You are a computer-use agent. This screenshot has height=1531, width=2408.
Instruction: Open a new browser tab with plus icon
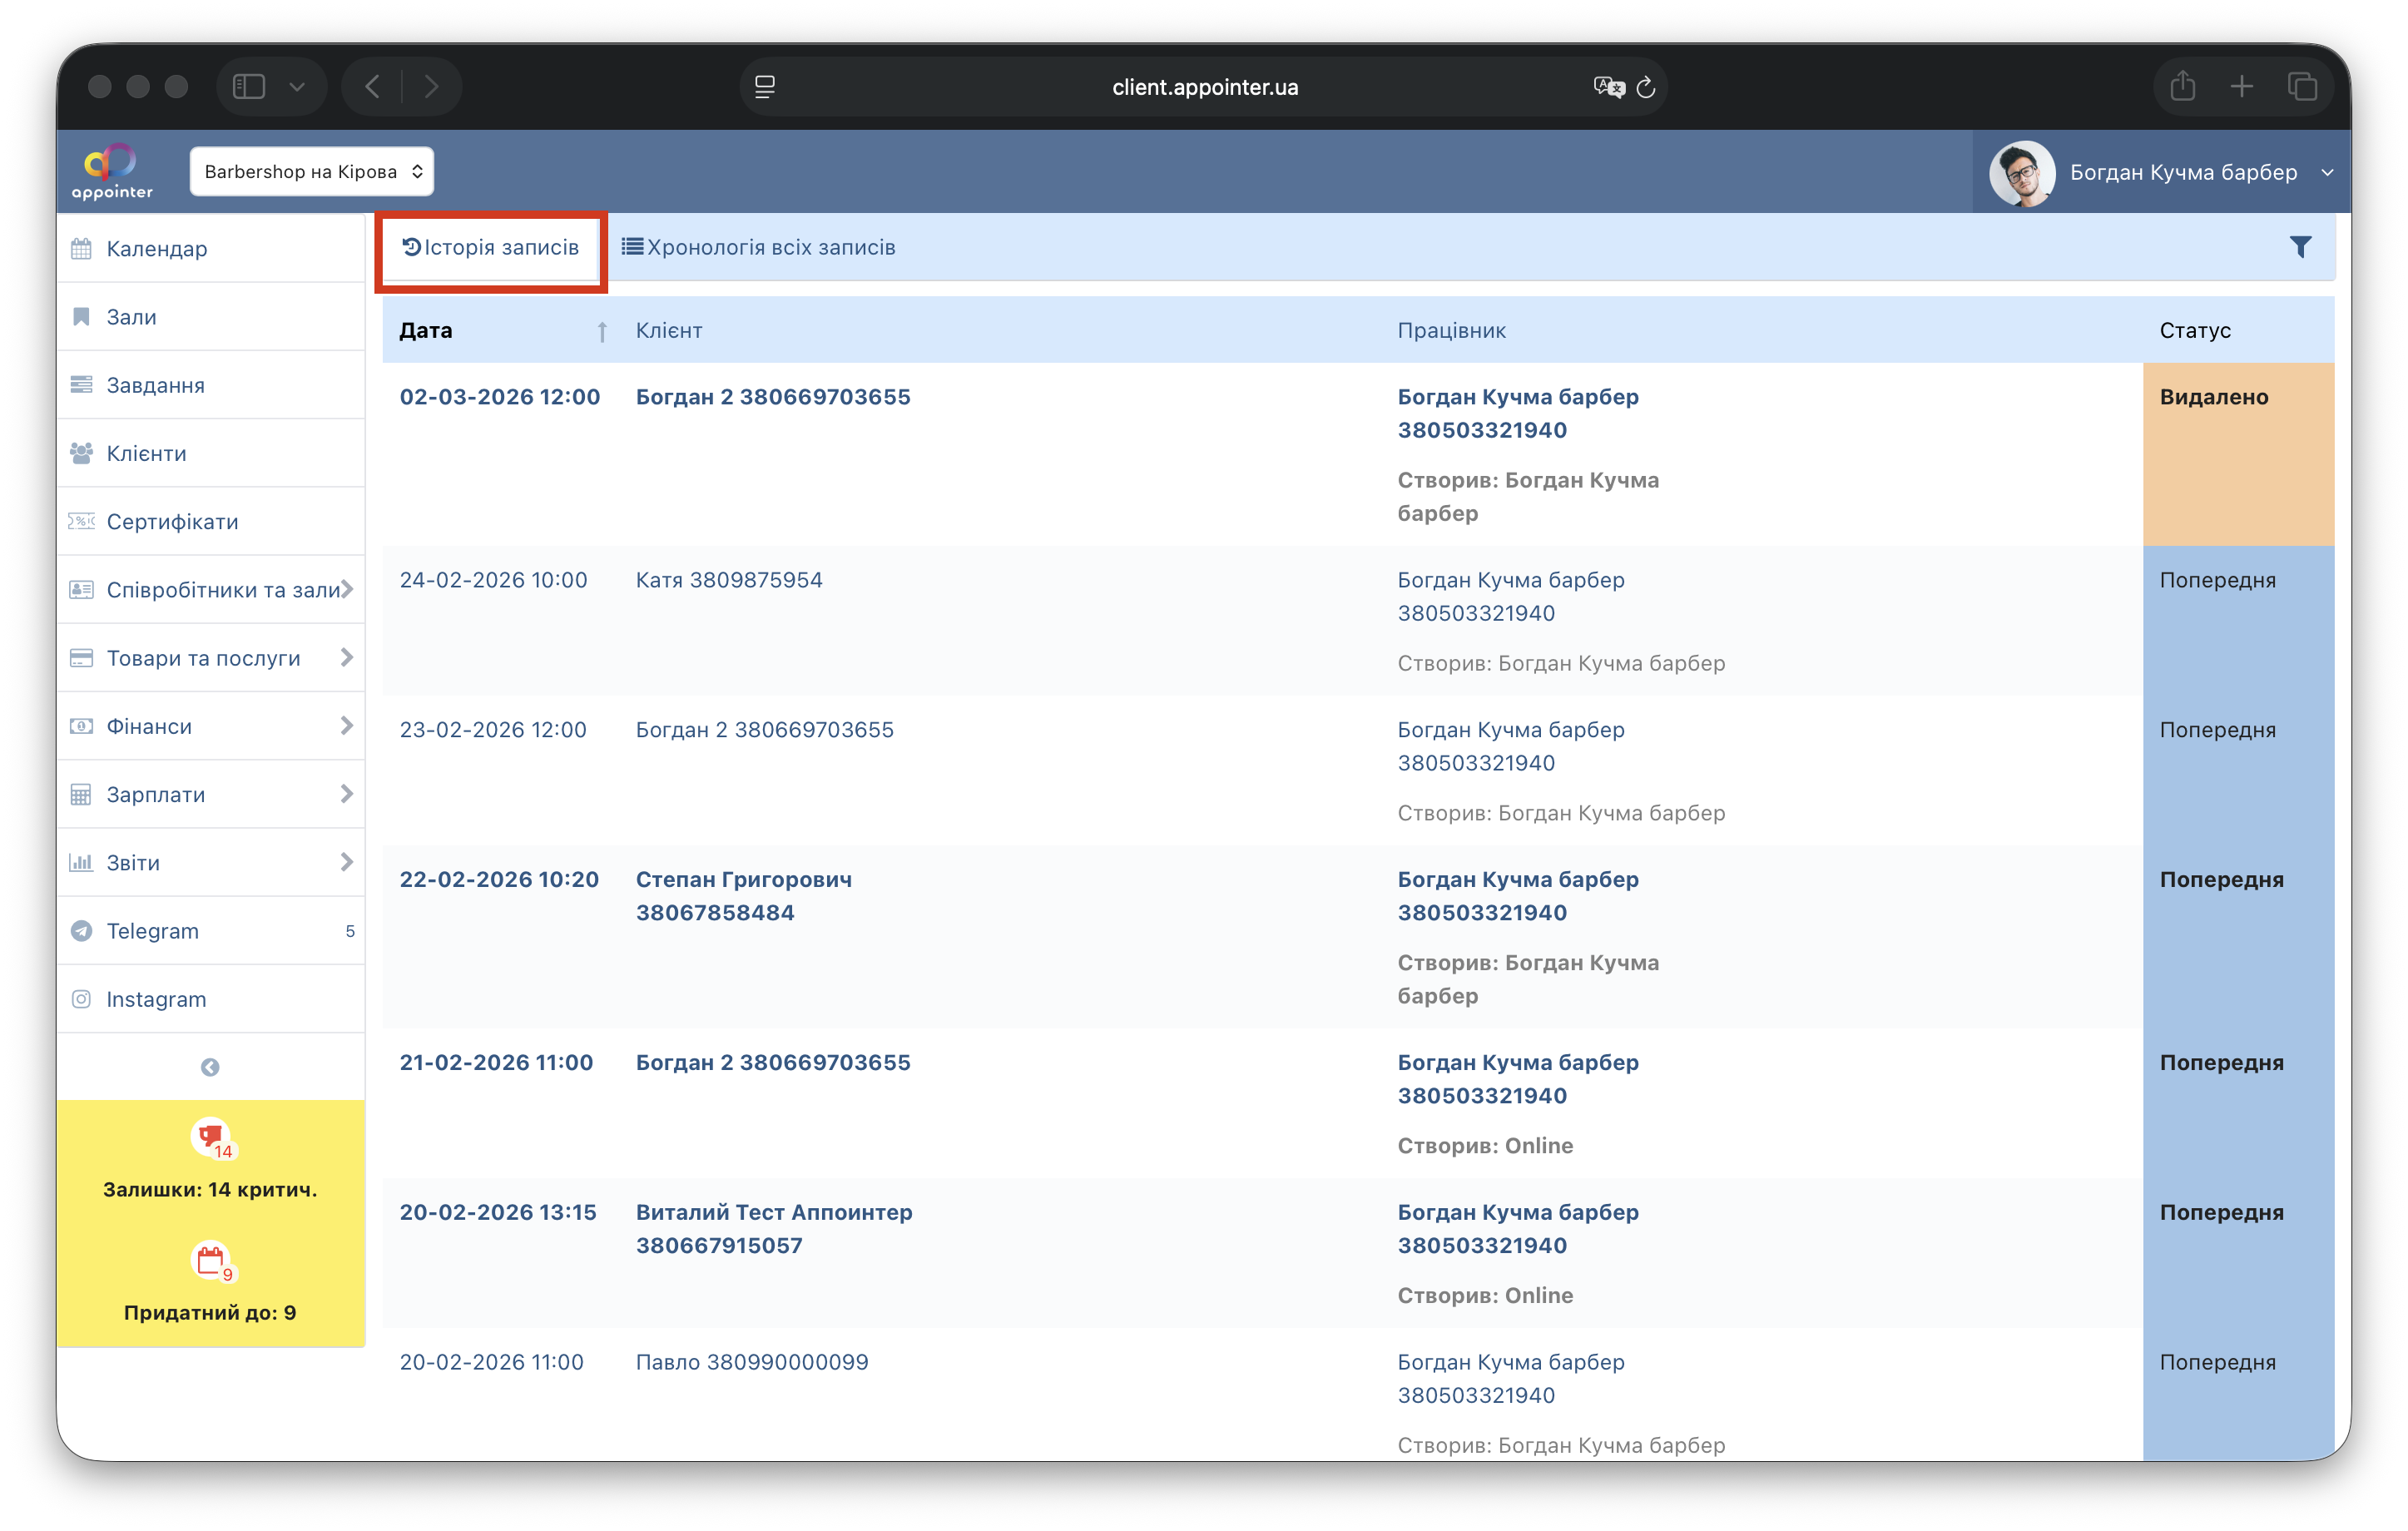(x=2242, y=87)
